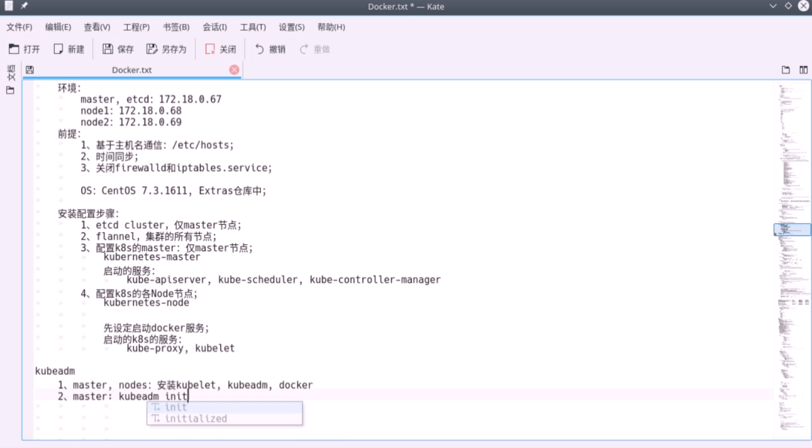Click the split view icon in tab bar
The image size is (812, 448).
pyautogui.click(x=803, y=70)
